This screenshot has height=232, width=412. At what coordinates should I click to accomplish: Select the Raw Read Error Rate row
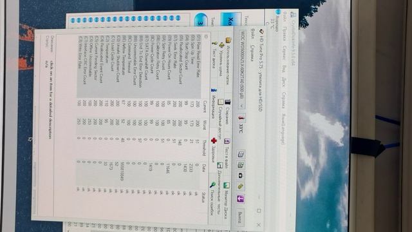198,116
